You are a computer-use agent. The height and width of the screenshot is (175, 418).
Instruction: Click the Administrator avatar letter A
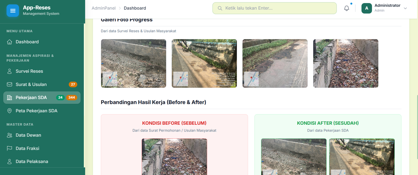(367, 8)
